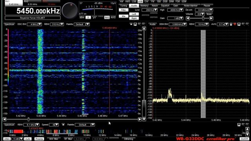This screenshot has height=141, width=251.
Task: Click the down arrow on the wideband spectrum
Action: 247,135
